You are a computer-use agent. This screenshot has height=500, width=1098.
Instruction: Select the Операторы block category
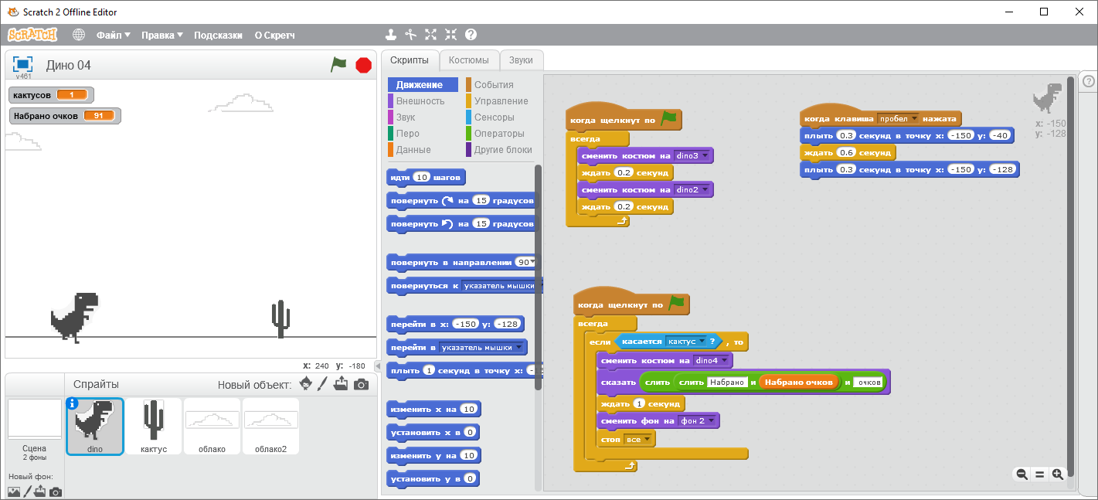tap(500, 134)
